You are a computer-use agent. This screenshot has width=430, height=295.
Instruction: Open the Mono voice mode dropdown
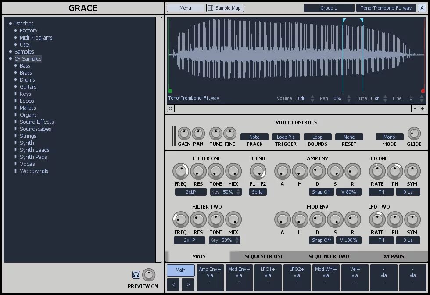[390, 137]
